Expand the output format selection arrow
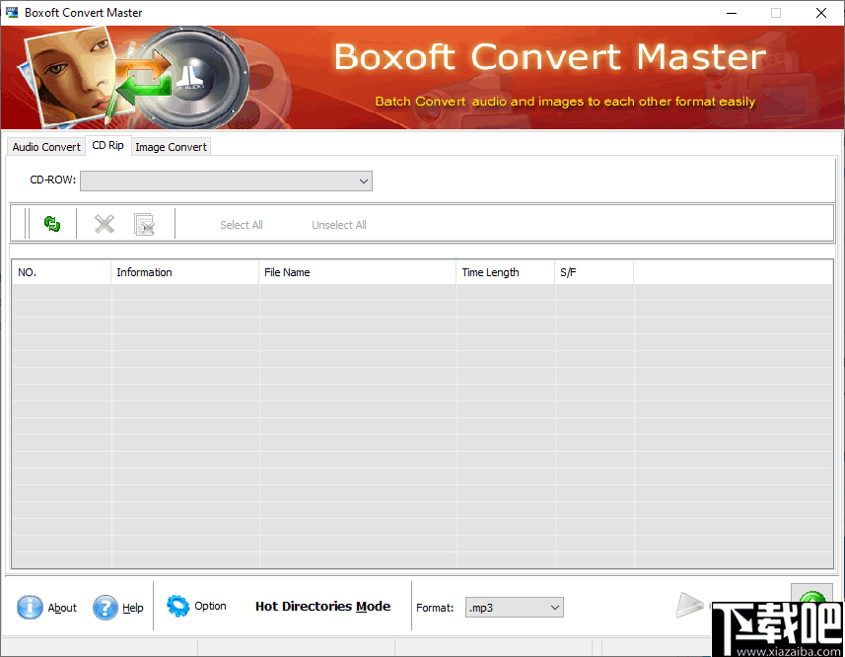 pyautogui.click(x=554, y=607)
